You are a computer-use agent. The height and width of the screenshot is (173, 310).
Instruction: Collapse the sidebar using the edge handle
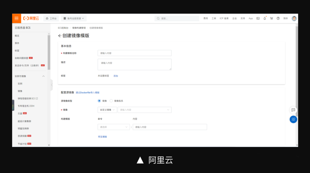coord(52,85)
